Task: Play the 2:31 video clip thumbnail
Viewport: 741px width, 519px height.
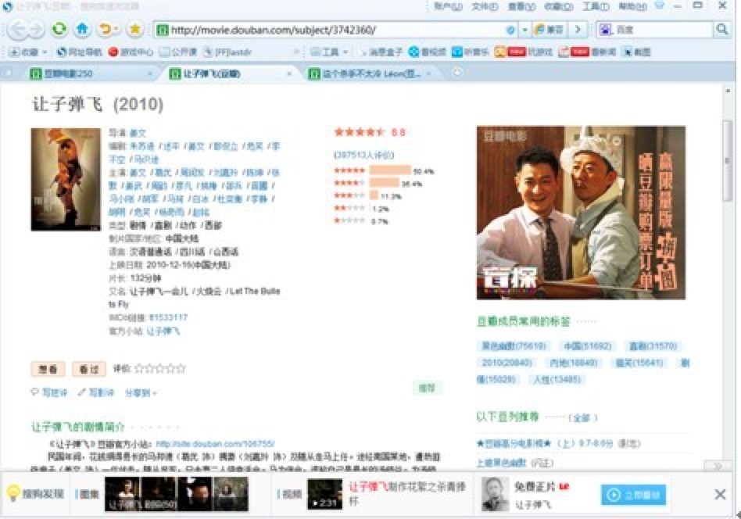Action: click(x=324, y=495)
